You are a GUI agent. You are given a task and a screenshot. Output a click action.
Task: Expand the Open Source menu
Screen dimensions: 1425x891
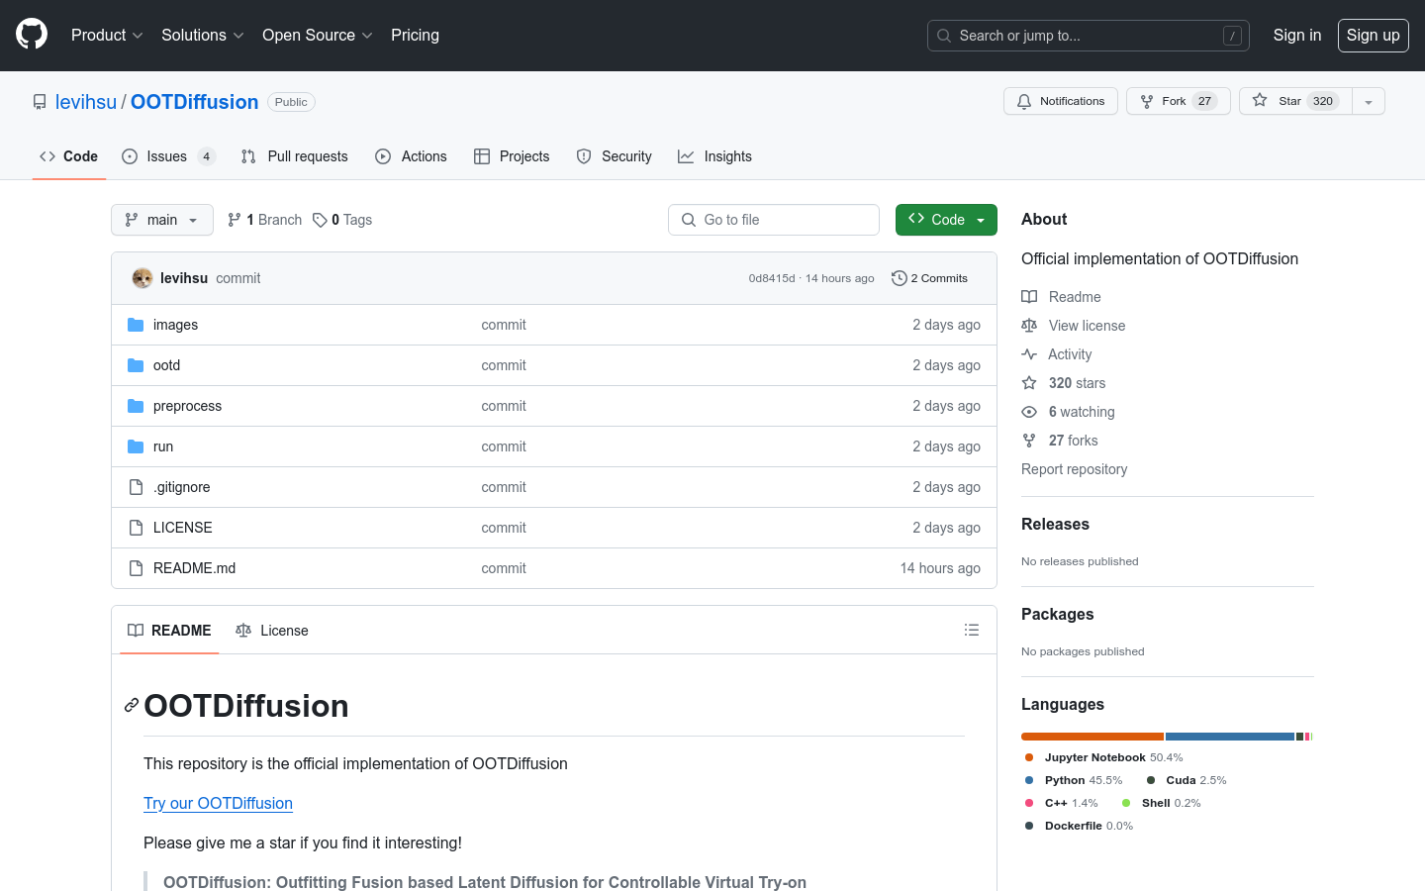[x=317, y=35]
